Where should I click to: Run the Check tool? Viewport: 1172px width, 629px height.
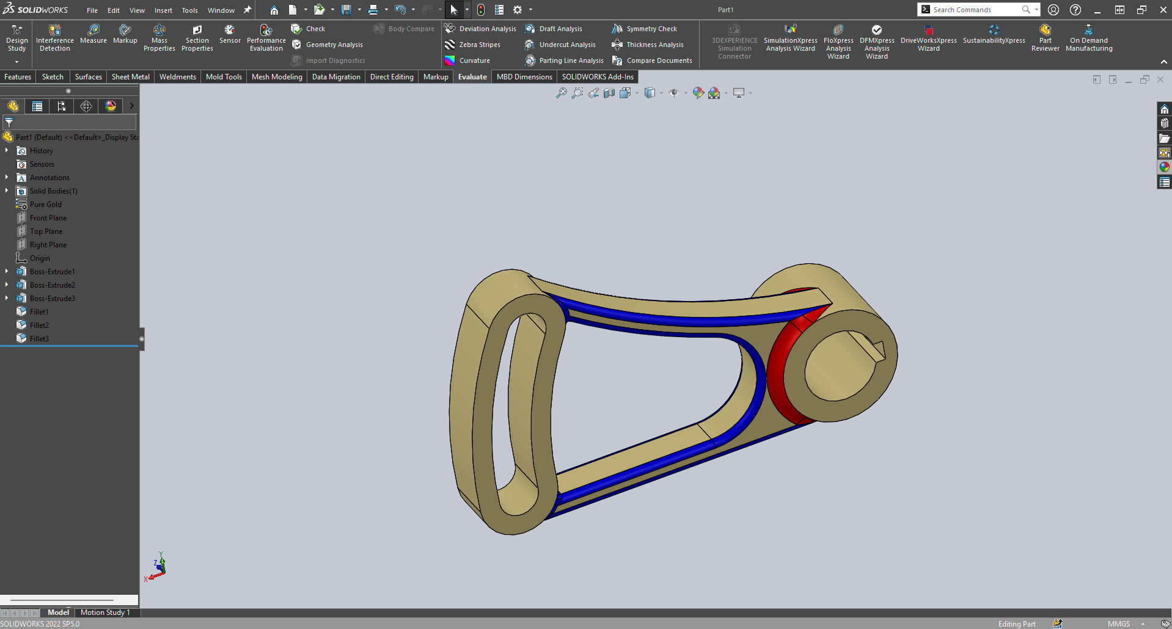point(308,29)
